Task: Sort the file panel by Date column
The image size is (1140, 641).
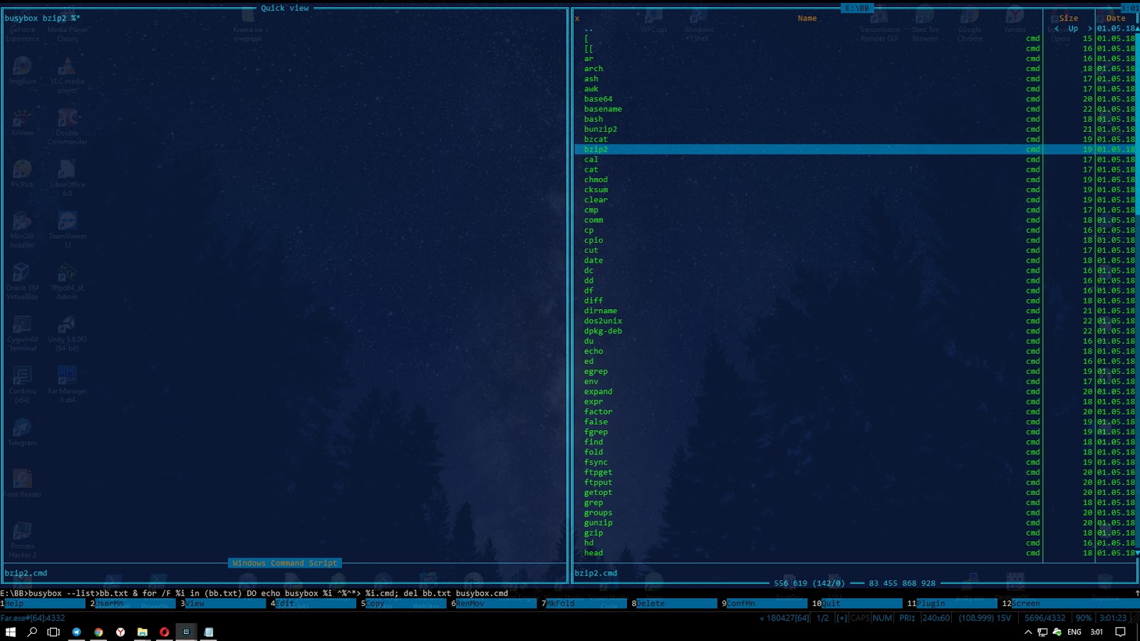Action: pyautogui.click(x=1116, y=19)
